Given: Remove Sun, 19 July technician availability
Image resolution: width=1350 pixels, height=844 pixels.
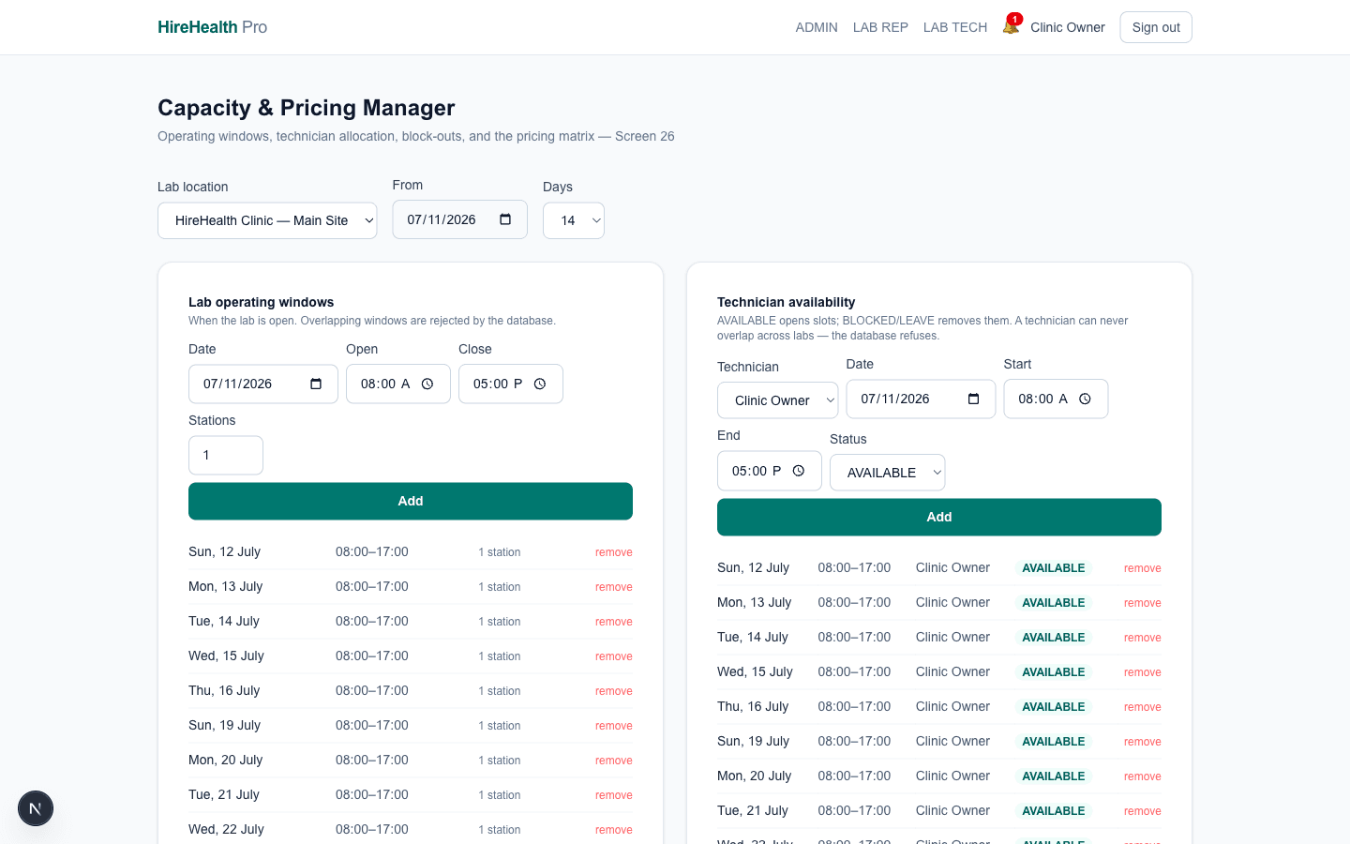Looking at the screenshot, I should (x=1143, y=742).
